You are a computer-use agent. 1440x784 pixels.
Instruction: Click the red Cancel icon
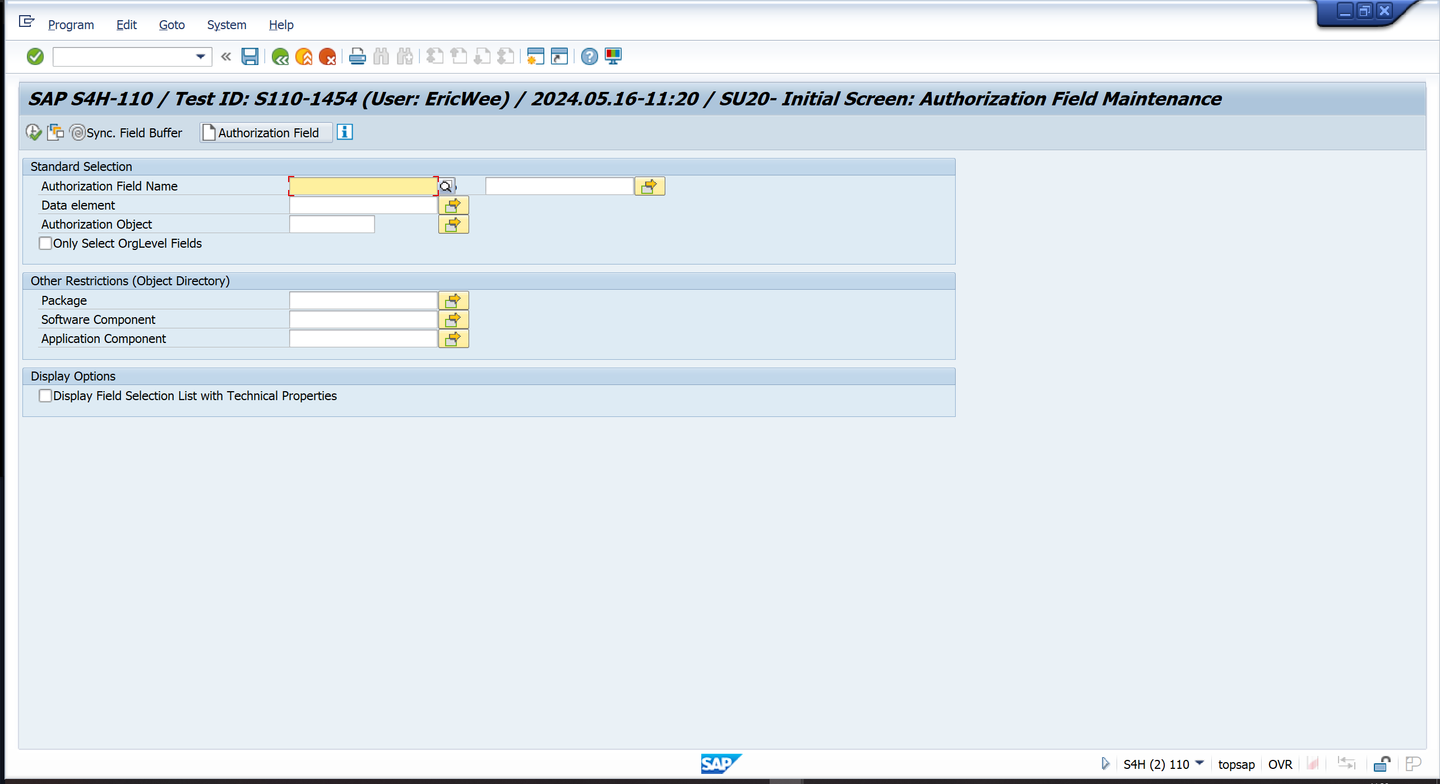pyautogui.click(x=327, y=56)
